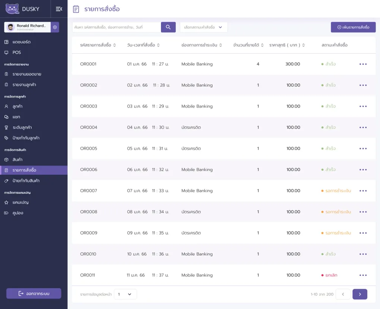Click the เพิ่มรายการสั่งซื้อ button
The image size is (380, 309).
coord(353,27)
